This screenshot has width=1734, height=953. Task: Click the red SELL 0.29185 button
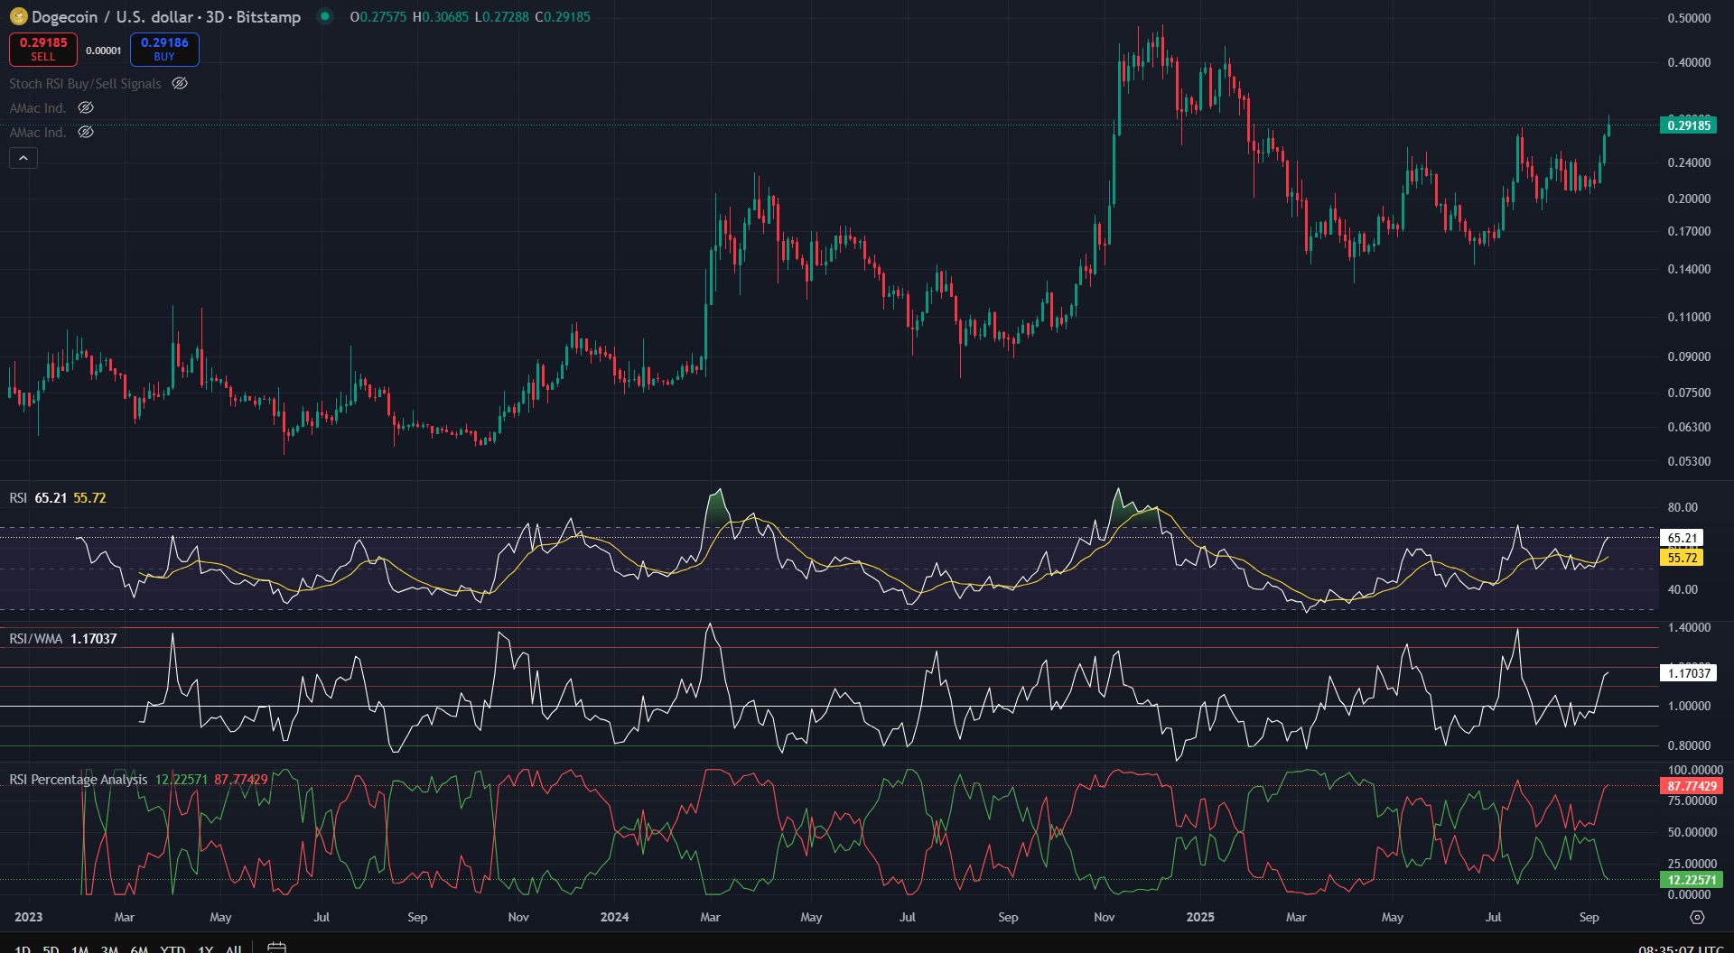(x=43, y=49)
